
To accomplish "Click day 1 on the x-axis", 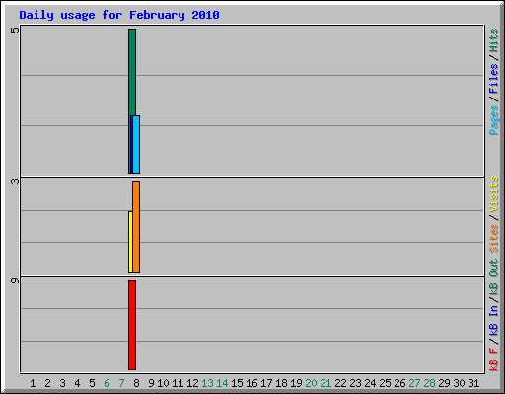I will [33, 383].
